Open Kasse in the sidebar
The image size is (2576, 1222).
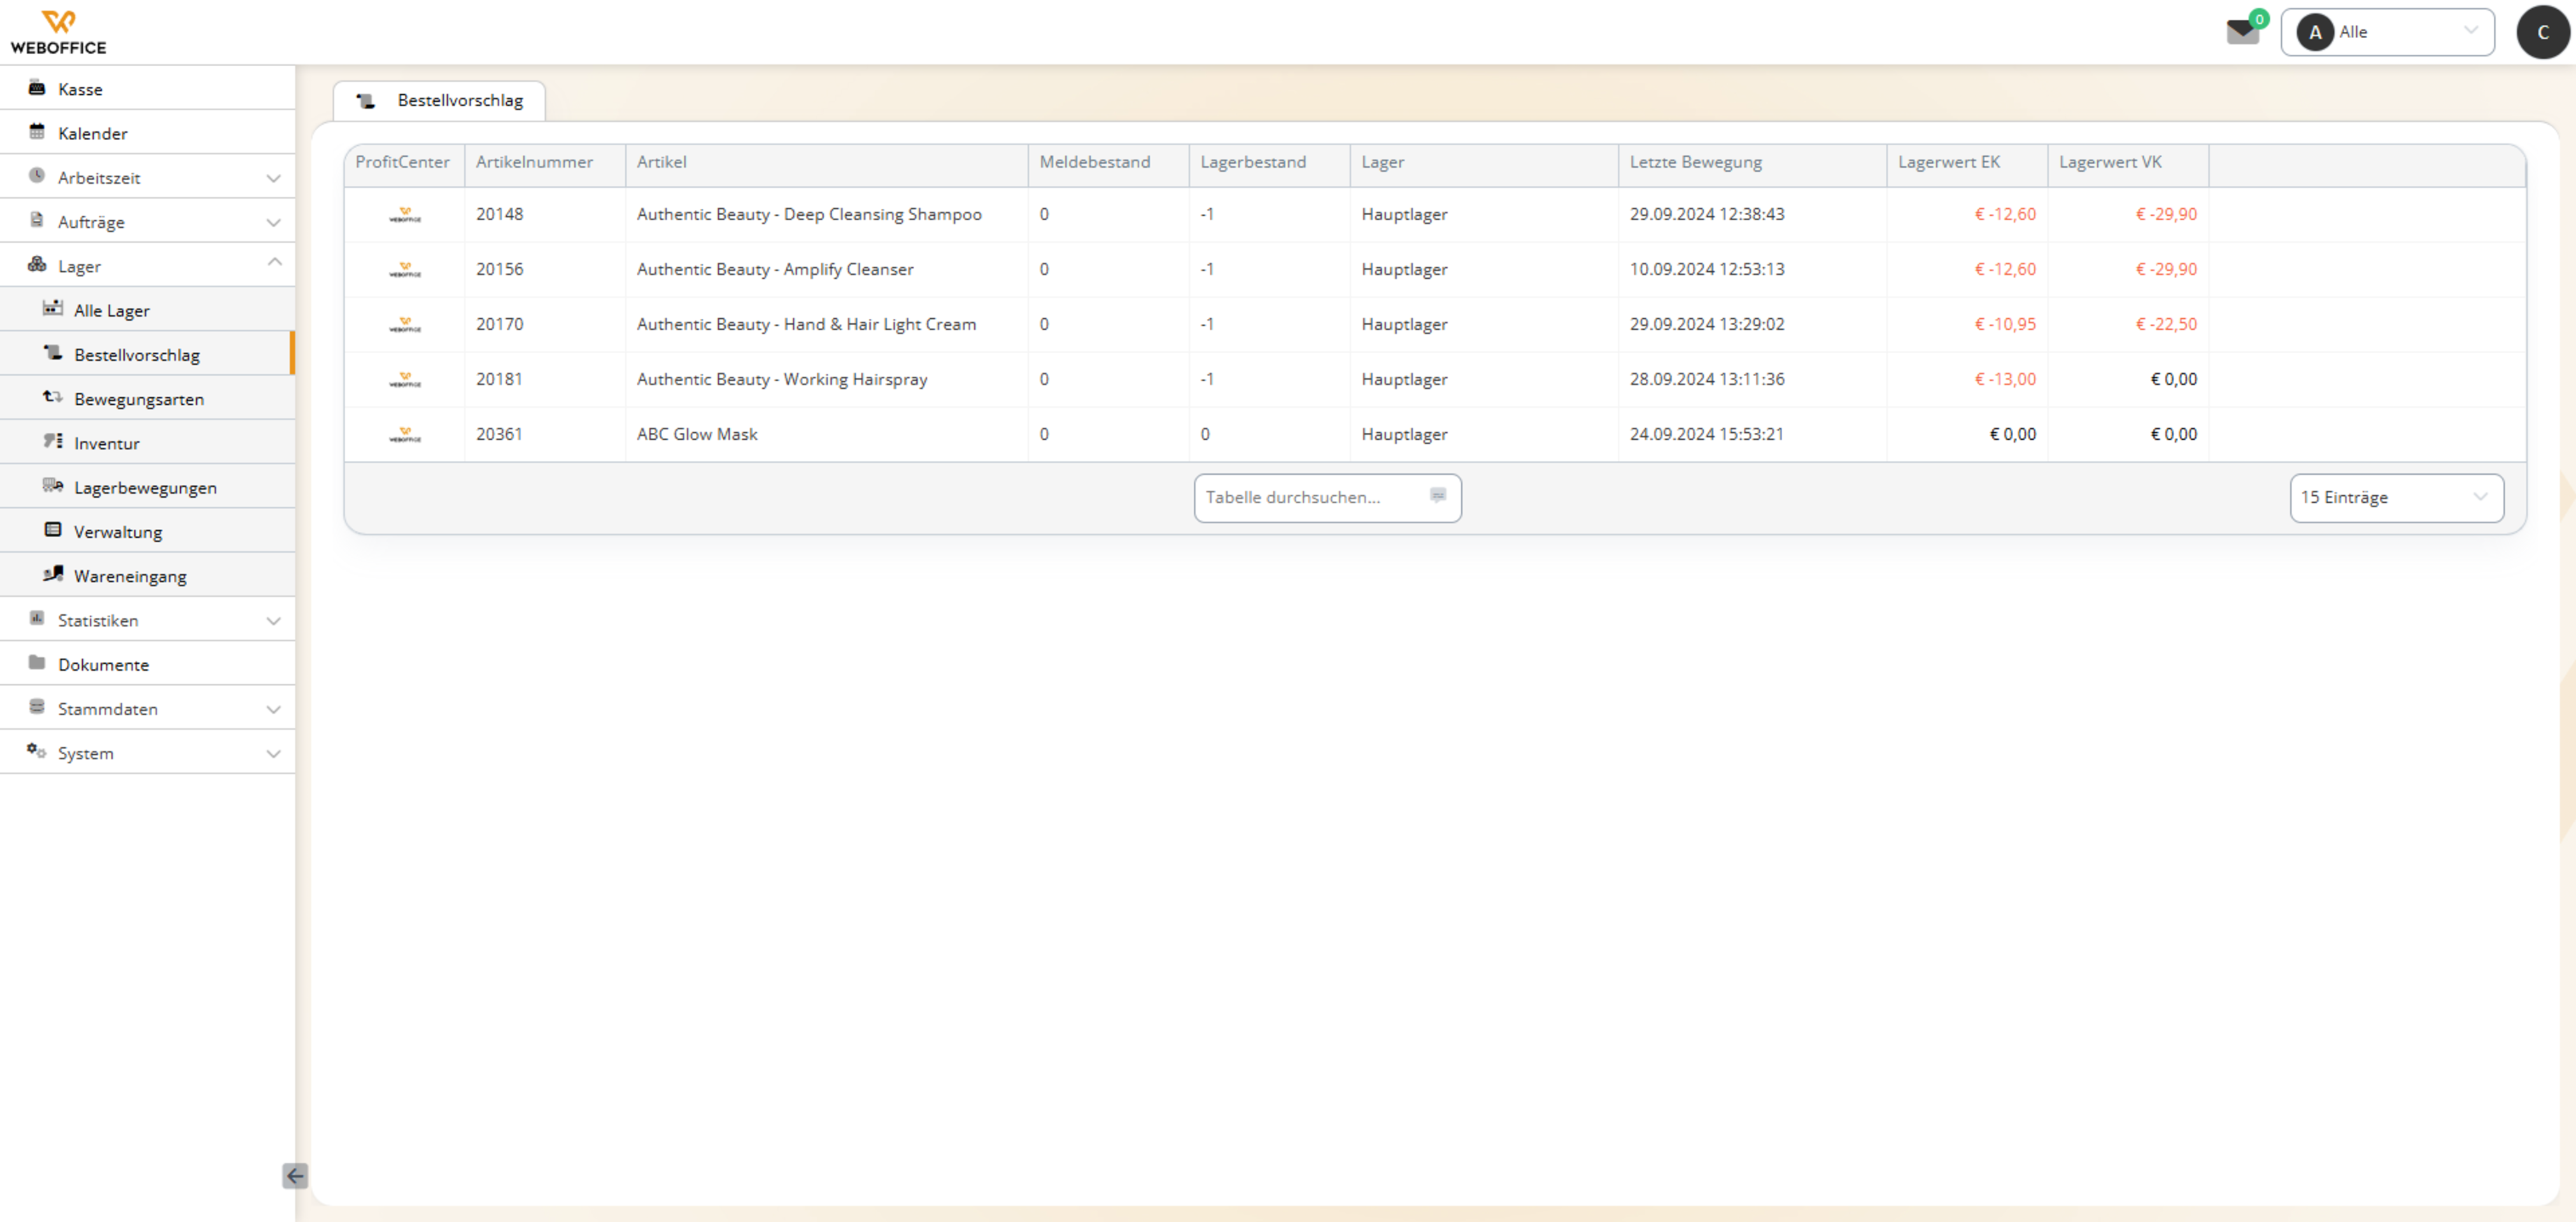[147, 89]
